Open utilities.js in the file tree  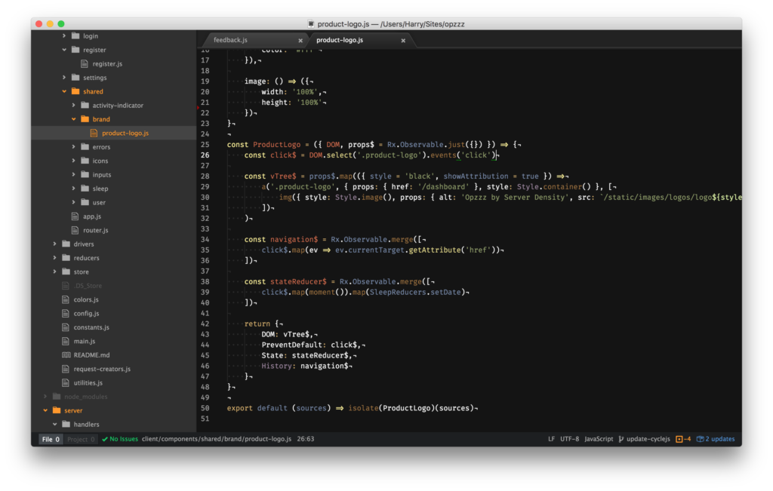click(x=88, y=383)
